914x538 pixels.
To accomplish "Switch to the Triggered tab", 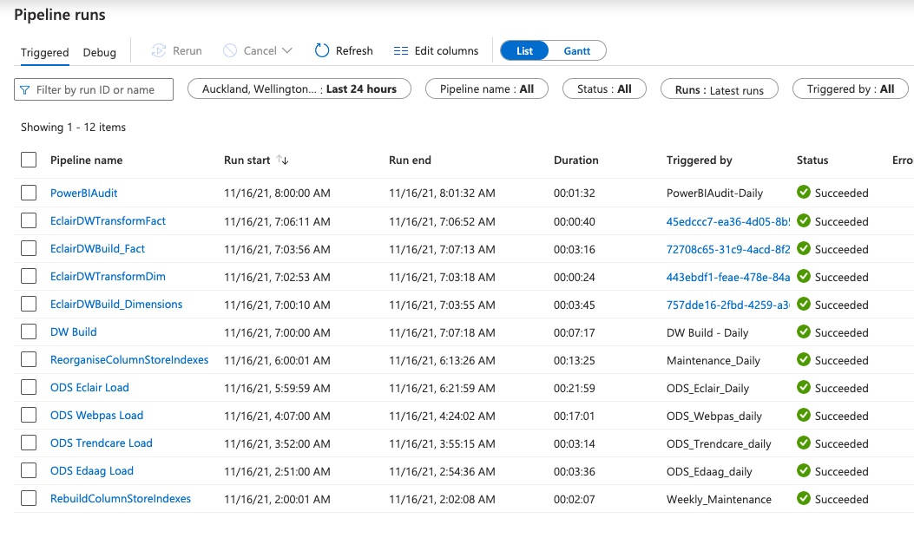I will (45, 52).
